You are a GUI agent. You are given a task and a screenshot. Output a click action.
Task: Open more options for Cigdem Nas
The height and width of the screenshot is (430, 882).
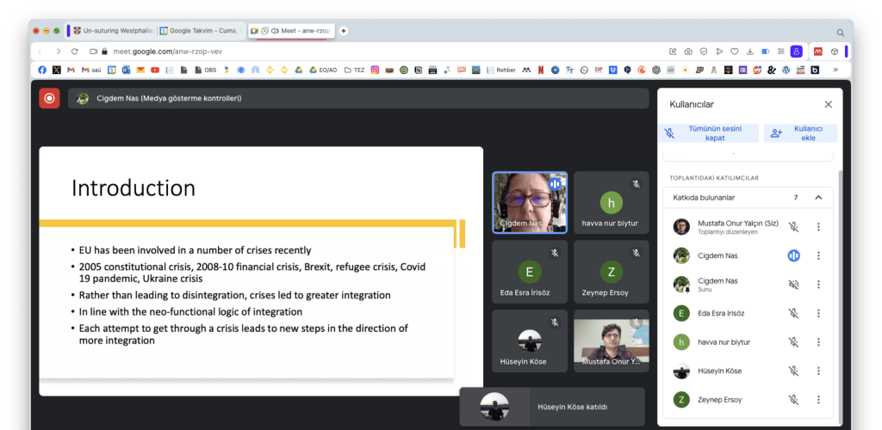(x=818, y=255)
